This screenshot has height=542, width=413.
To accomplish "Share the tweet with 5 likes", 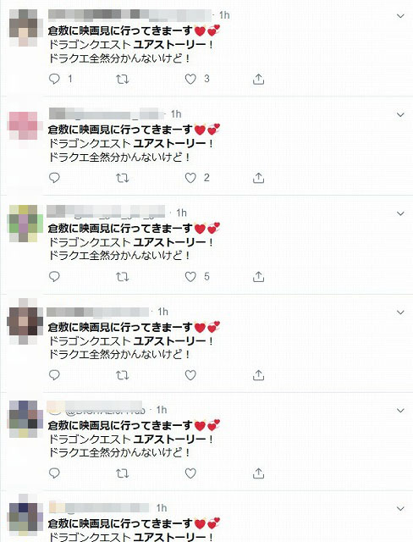I will (258, 277).
